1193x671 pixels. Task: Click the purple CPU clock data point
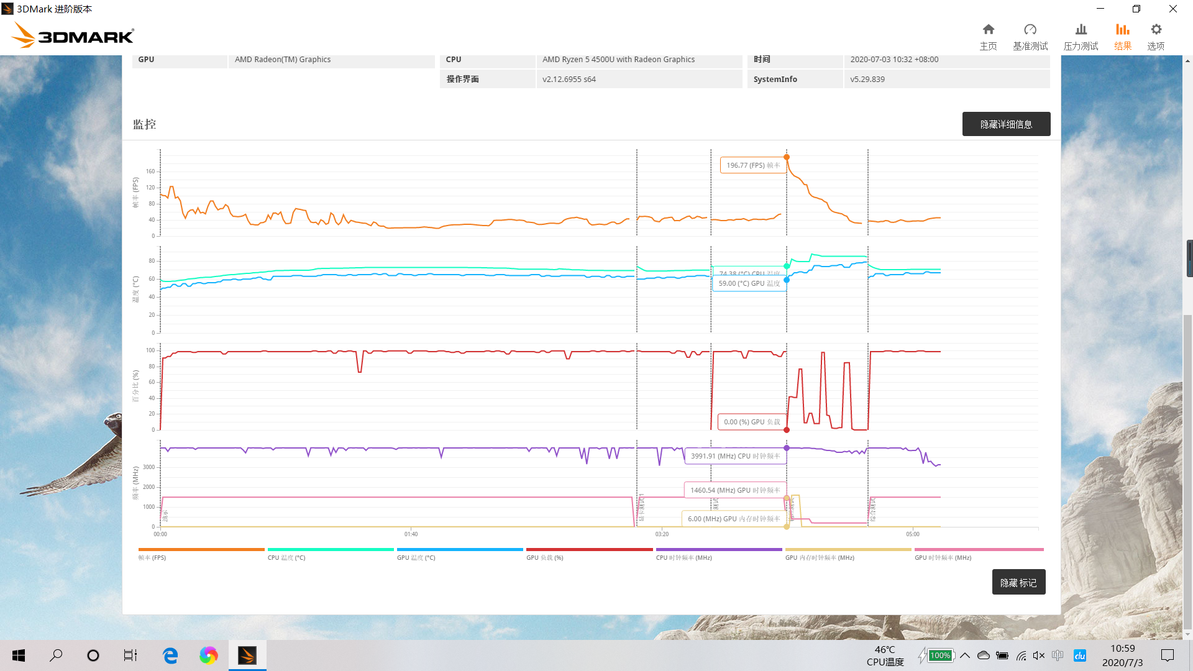[787, 448]
